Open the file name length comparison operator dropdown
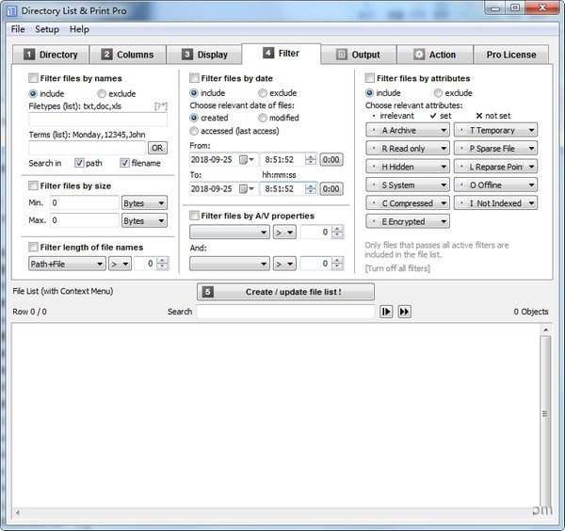 point(120,264)
